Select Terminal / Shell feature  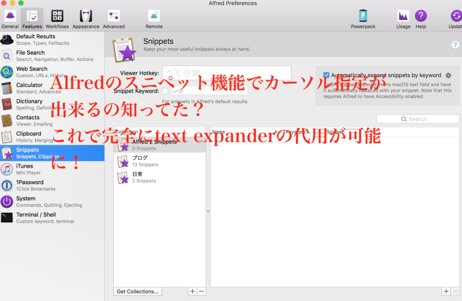pyautogui.click(x=52, y=218)
